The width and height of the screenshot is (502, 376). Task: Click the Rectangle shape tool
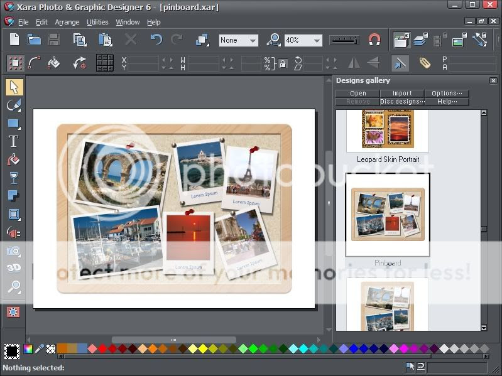13,123
